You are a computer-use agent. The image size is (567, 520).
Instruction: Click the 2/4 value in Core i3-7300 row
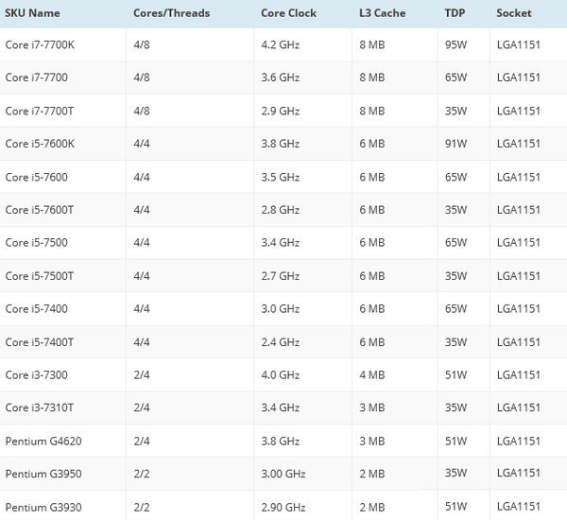pyautogui.click(x=142, y=375)
